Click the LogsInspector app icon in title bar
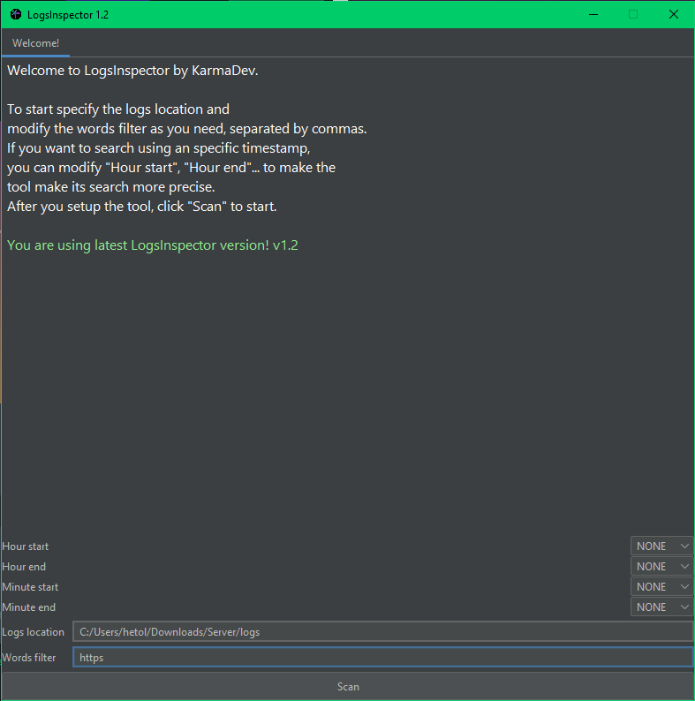This screenshot has height=701, width=695. tap(15, 14)
